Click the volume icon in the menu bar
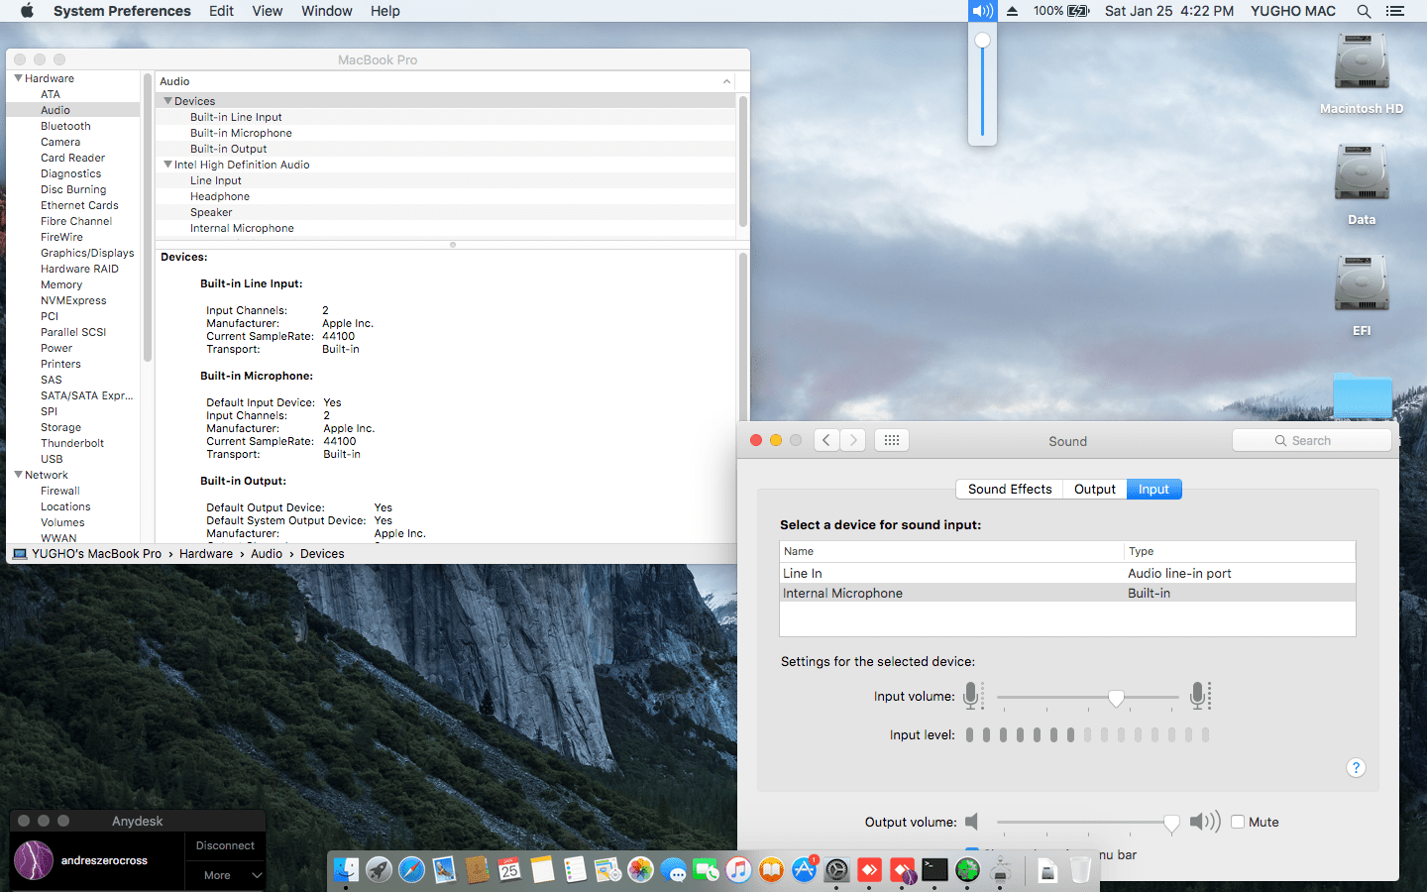Image resolution: width=1427 pixels, height=892 pixels. tap(982, 11)
